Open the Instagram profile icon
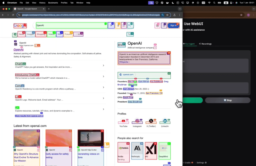The image size is (256, 166). [137, 121]
